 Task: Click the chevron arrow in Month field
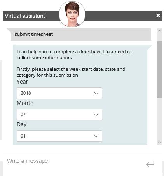[96, 115]
